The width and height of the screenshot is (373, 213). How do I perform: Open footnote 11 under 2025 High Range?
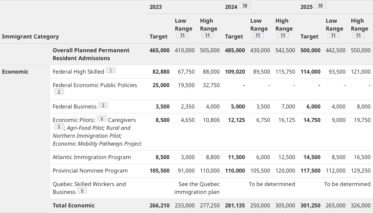point(358,35)
